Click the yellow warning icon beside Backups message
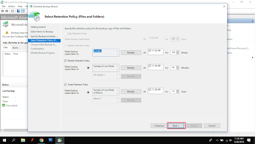The image size is (255, 144). pos(7,33)
